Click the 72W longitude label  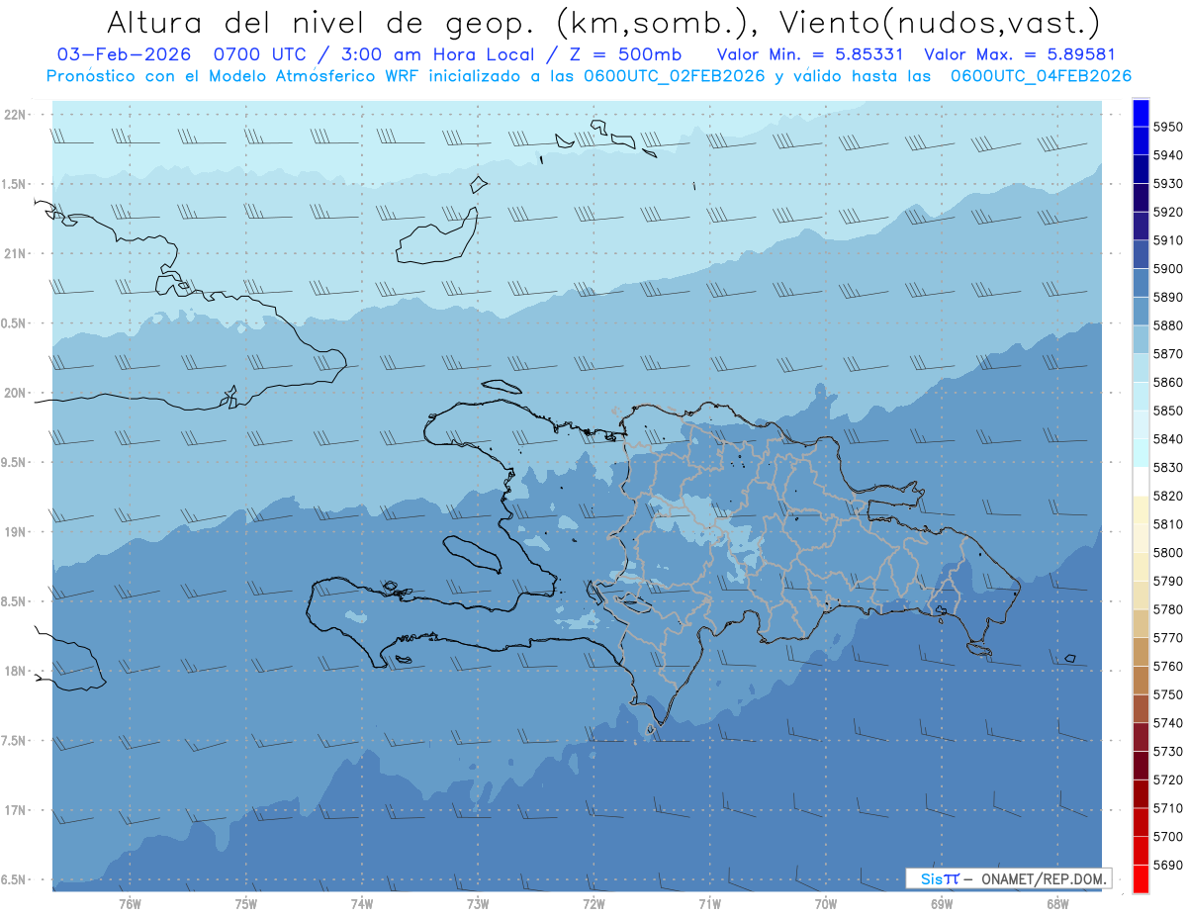pyautogui.click(x=593, y=903)
